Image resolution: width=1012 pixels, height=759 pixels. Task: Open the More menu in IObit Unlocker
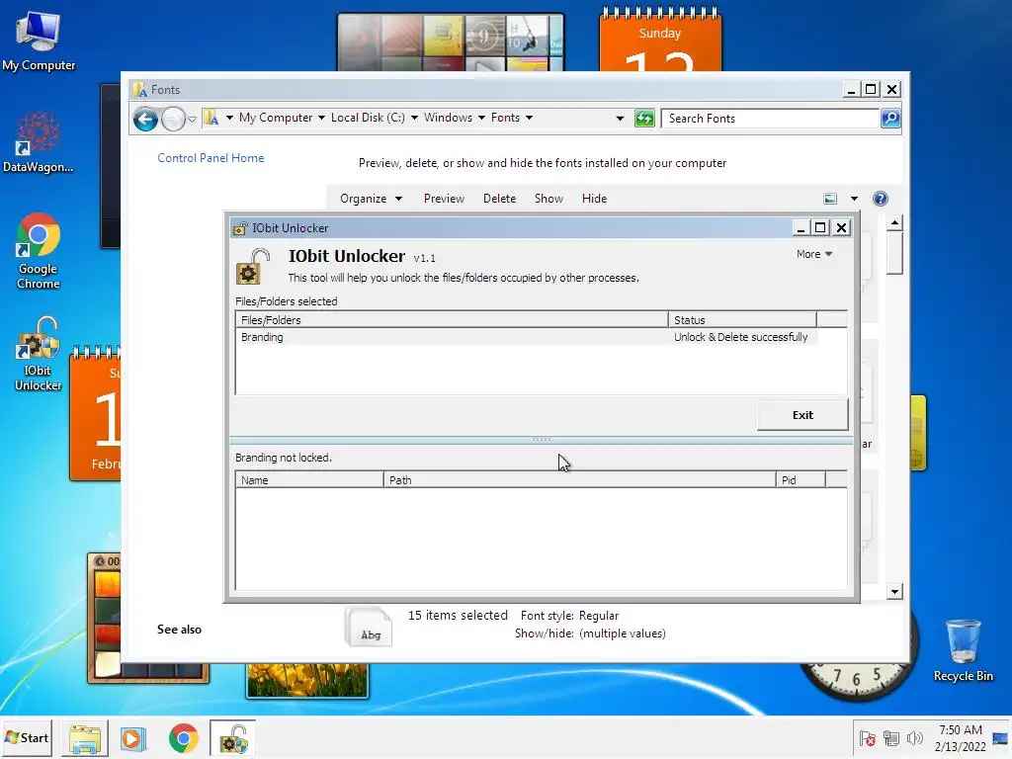[x=814, y=254]
